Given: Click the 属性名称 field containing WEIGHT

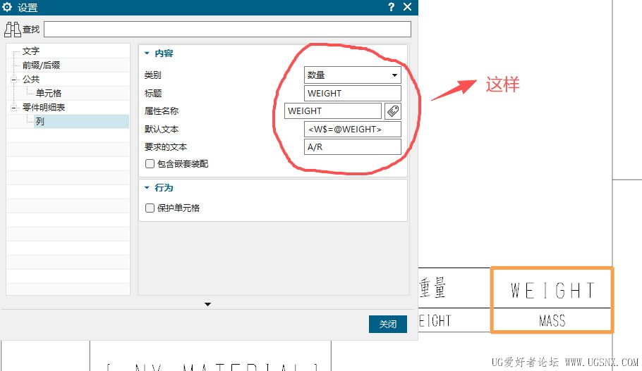Looking at the screenshot, I should point(333,111).
